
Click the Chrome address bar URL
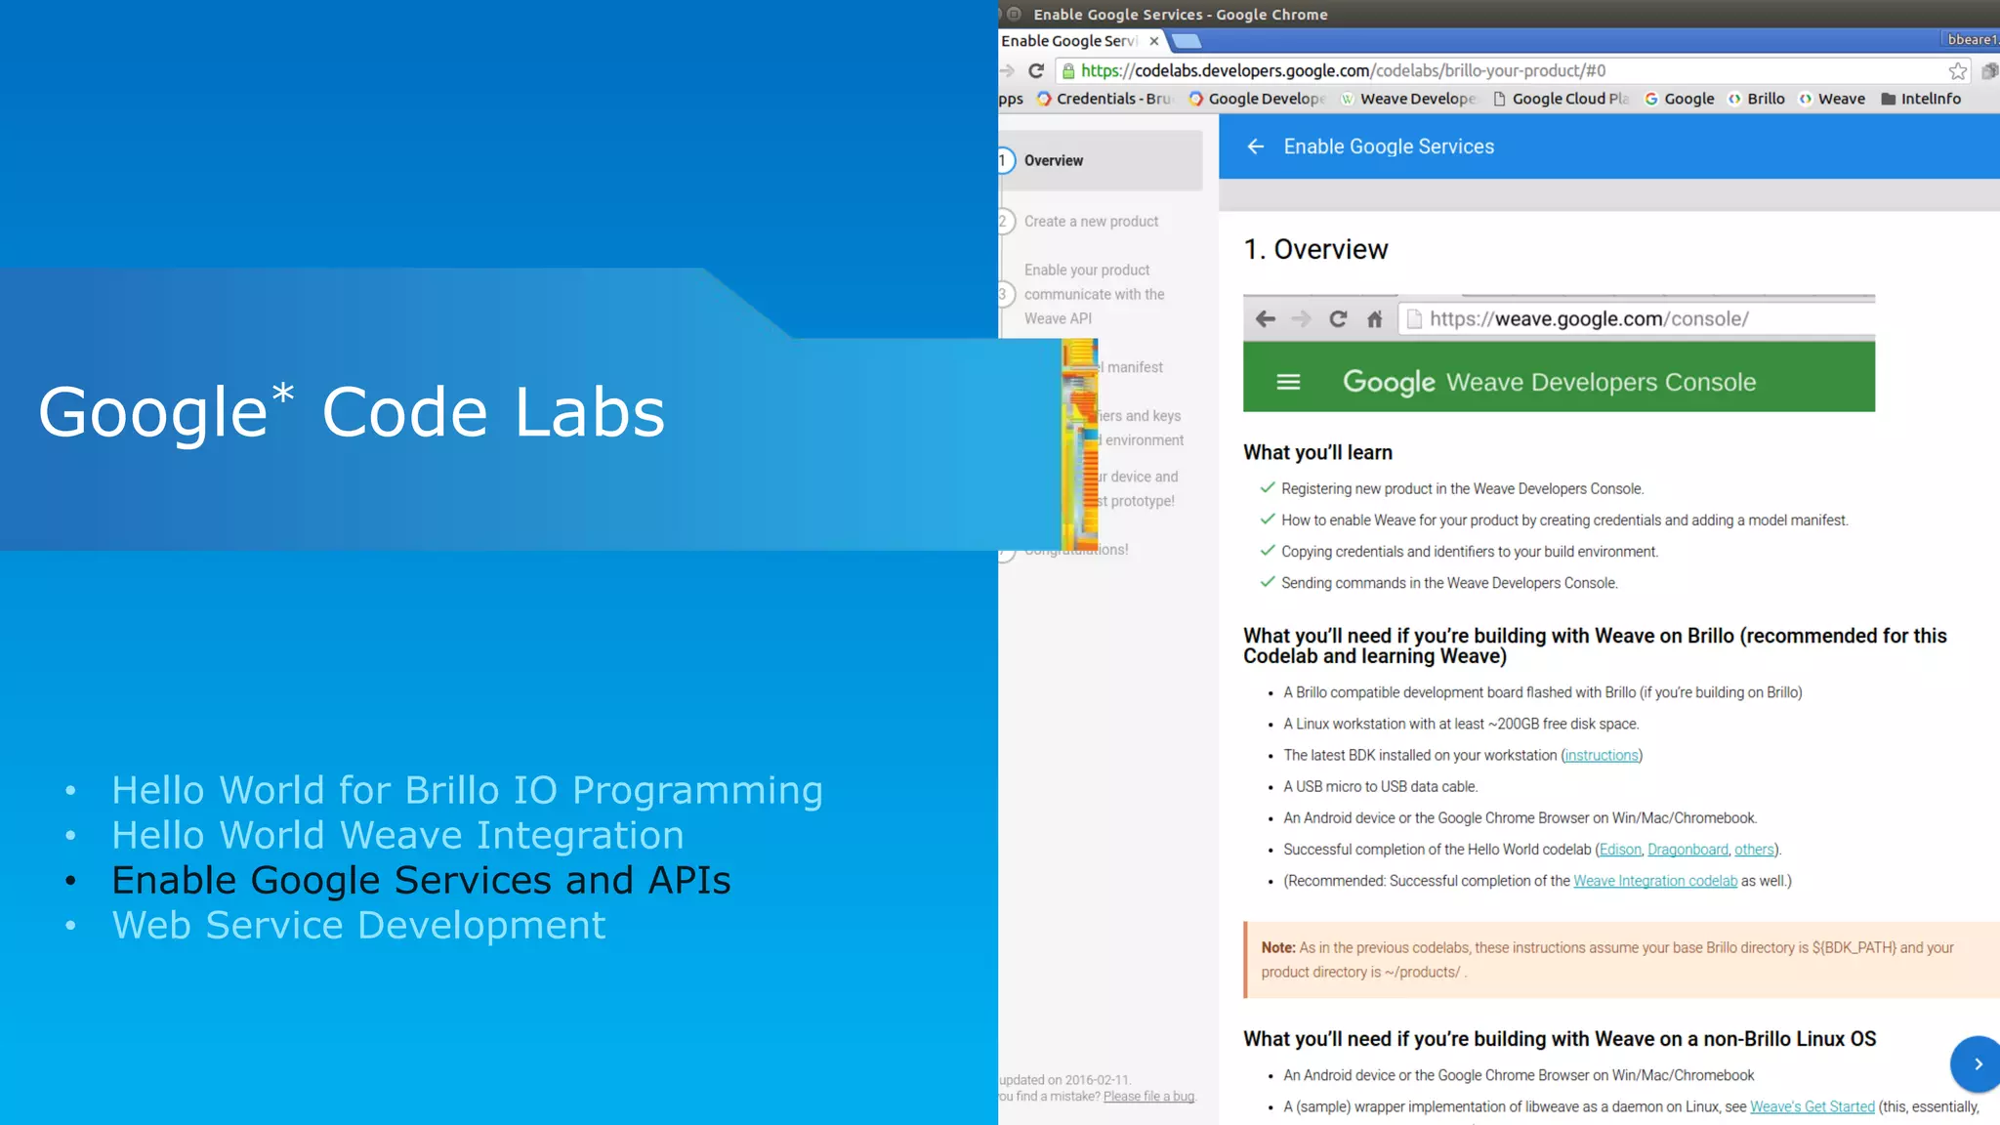[1343, 70]
